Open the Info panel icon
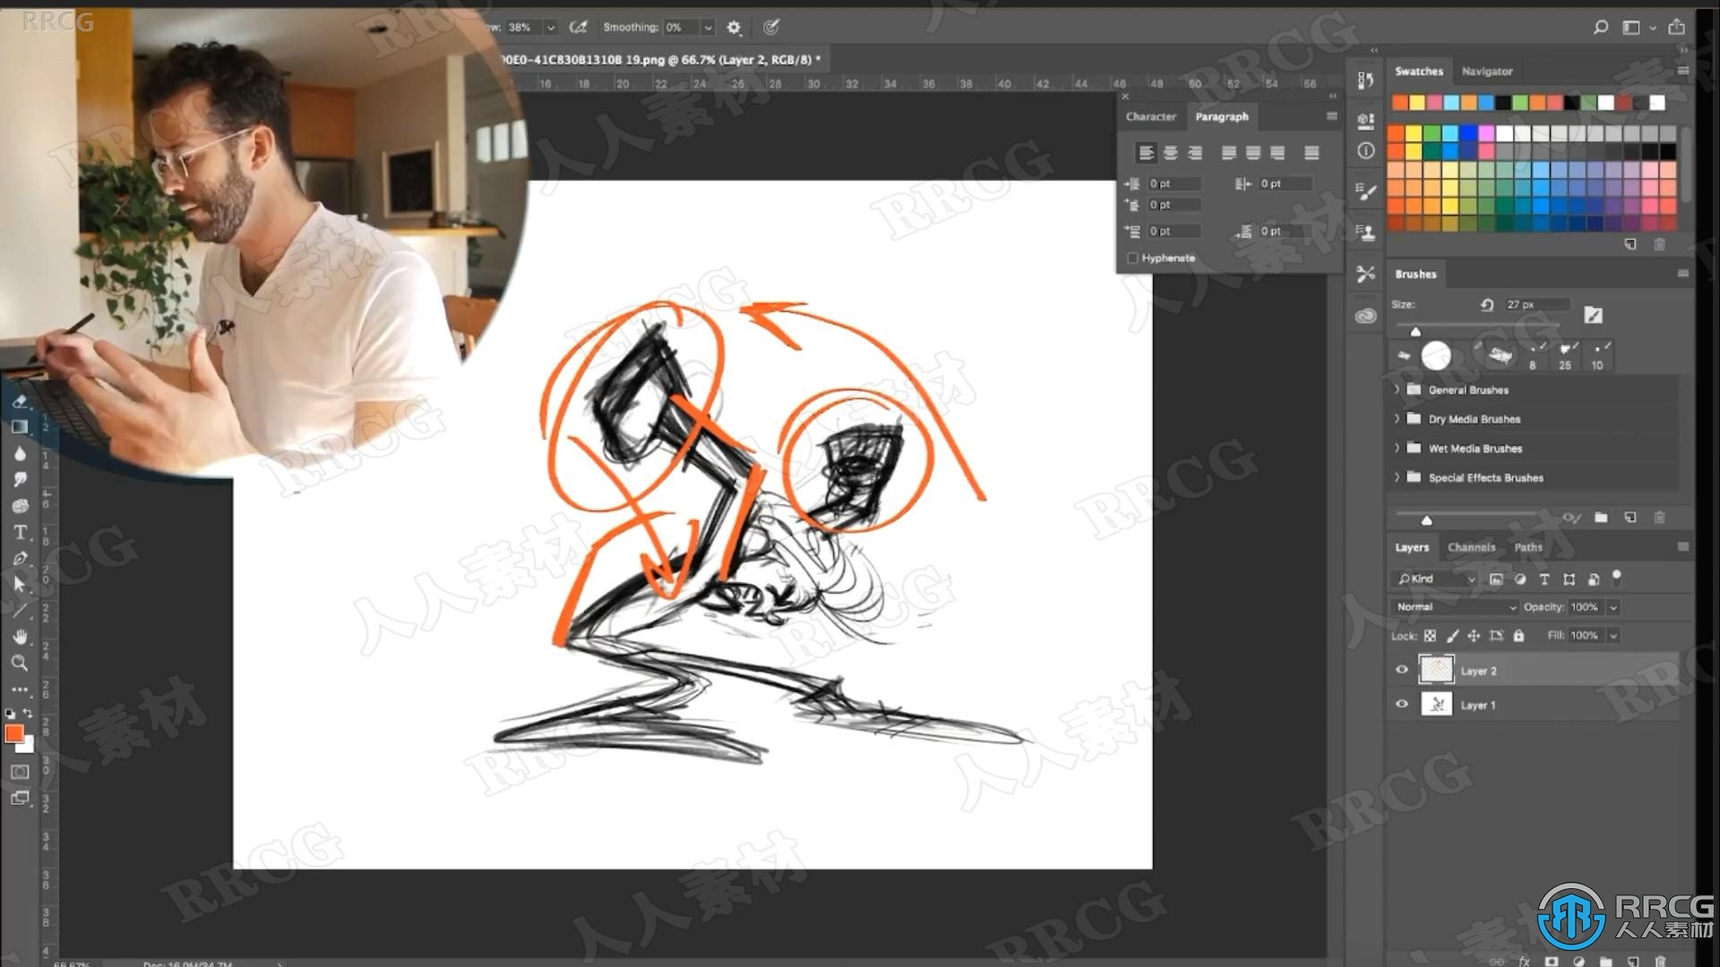This screenshot has width=1720, height=967. 1365,151
